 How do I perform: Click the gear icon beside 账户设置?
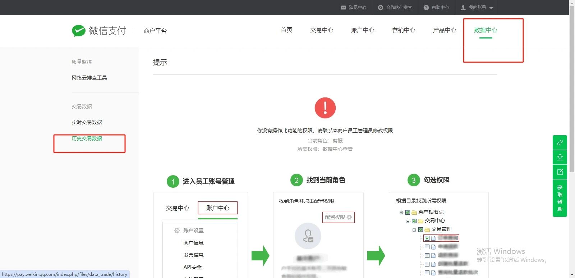tap(177, 231)
